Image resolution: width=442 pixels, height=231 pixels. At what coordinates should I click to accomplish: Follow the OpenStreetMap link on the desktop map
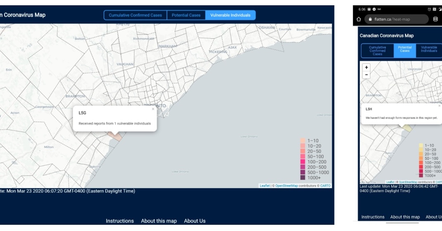tap(286, 186)
